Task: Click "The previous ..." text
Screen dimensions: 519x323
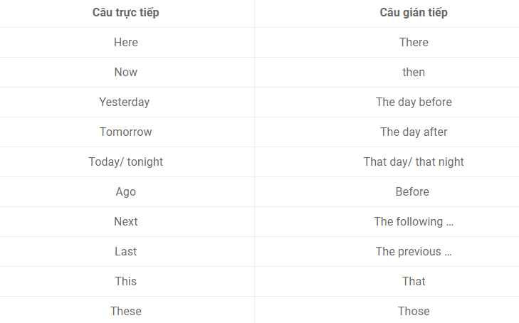Action: click(x=414, y=252)
